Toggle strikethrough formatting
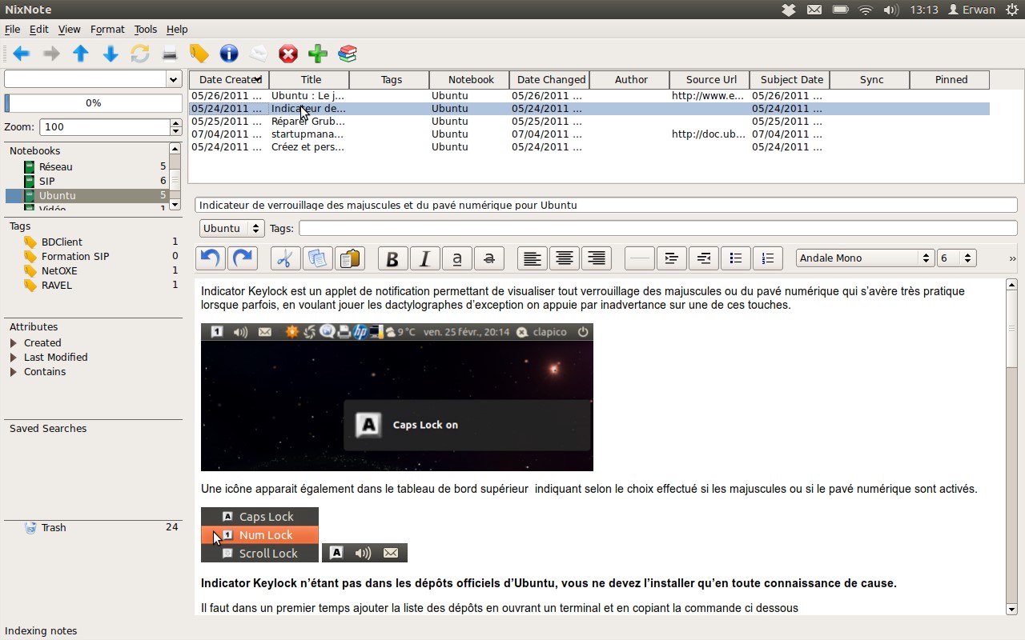 point(488,258)
